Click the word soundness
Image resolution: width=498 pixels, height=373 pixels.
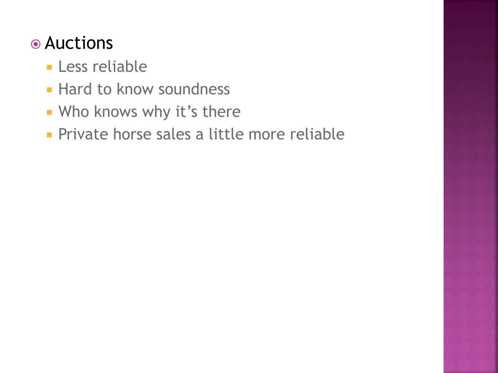point(194,89)
